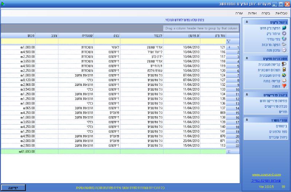Open the אודות menu
This screenshot has height=192, width=291.
click(x=252, y=13)
